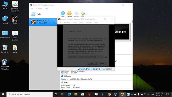Image resolution: width=172 pixels, height=97 pixels.
Task: Open the File menu in the Ubuntu VM window
Action: (60, 23)
